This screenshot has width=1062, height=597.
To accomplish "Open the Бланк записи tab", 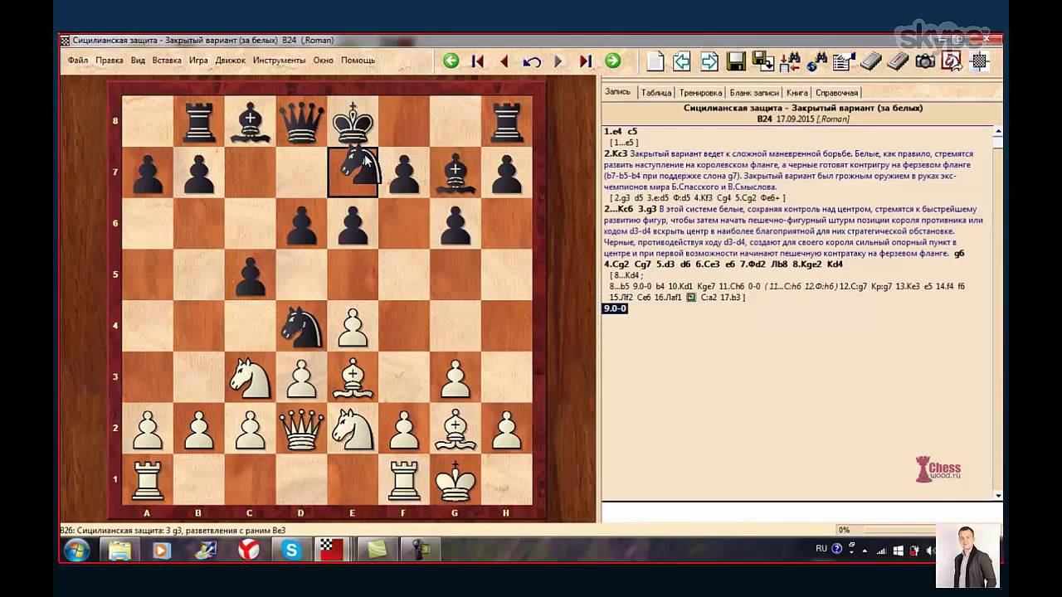I will pyautogui.click(x=754, y=93).
